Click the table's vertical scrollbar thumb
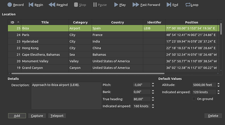 click(221, 29)
